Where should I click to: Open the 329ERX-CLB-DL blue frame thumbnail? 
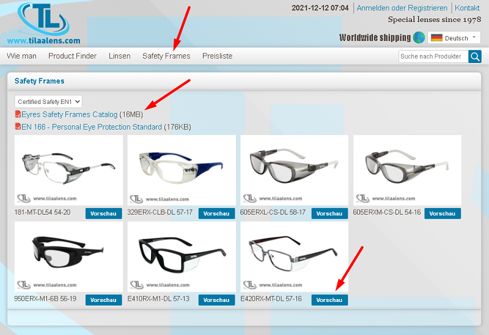(x=182, y=171)
